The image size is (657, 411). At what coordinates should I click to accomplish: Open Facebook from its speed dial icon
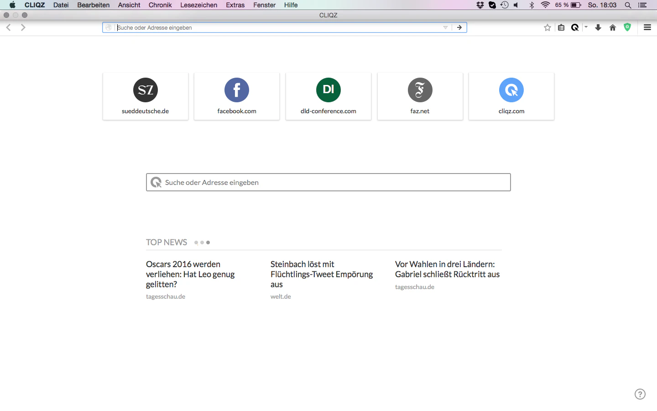tap(236, 90)
